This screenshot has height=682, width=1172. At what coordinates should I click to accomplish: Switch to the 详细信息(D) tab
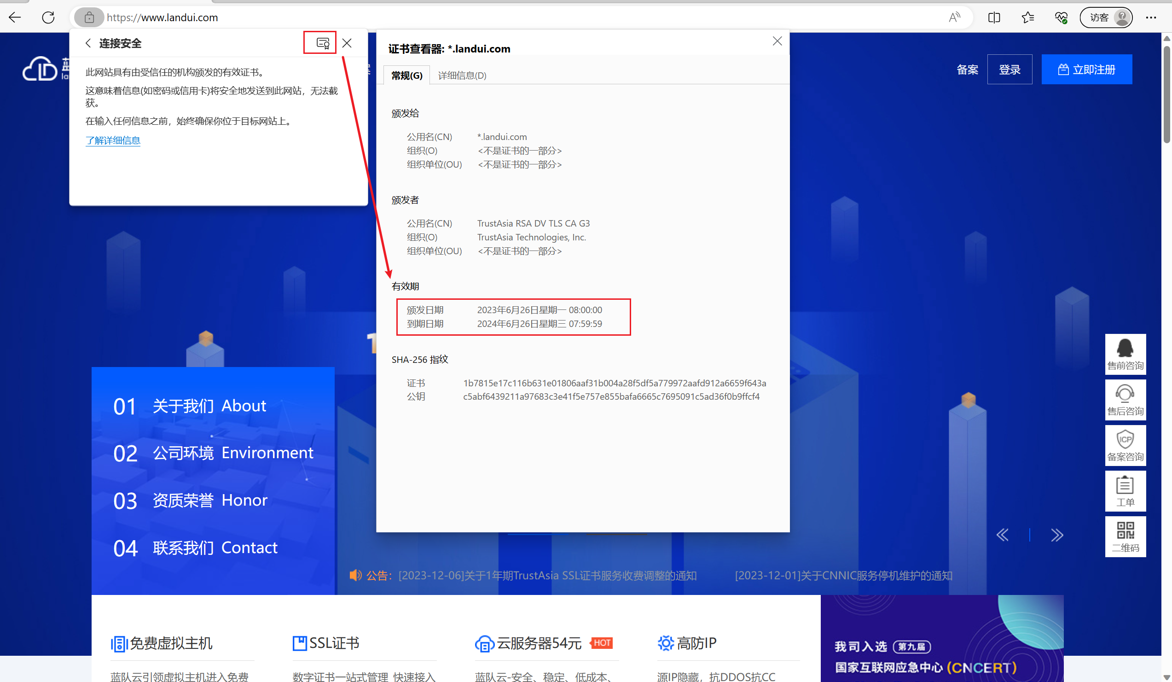pyautogui.click(x=462, y=76)
